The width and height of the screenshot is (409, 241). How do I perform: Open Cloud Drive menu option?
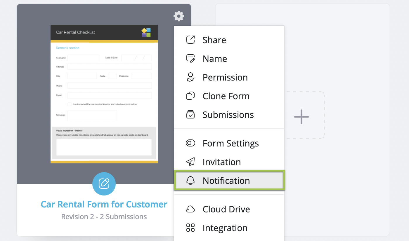226,209
